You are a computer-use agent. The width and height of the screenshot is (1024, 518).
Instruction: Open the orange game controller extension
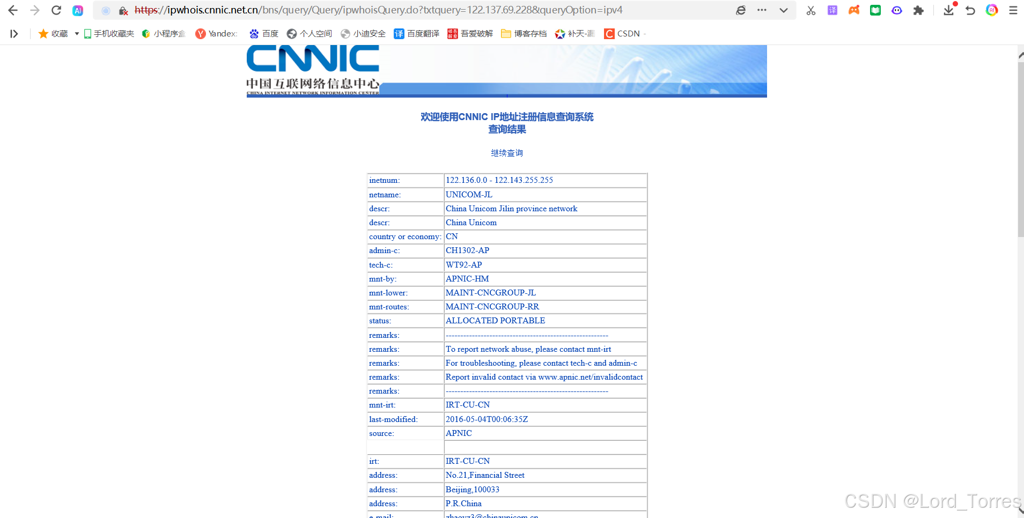[854, 10]
